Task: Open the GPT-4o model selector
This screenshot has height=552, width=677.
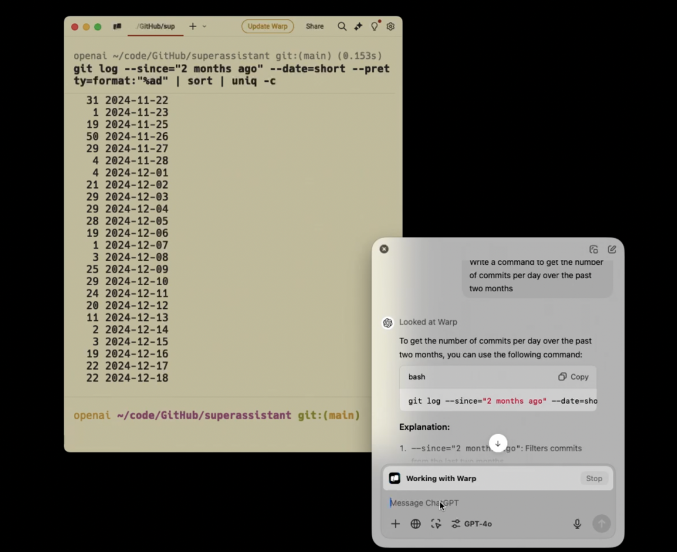Action: pos(471,524)
